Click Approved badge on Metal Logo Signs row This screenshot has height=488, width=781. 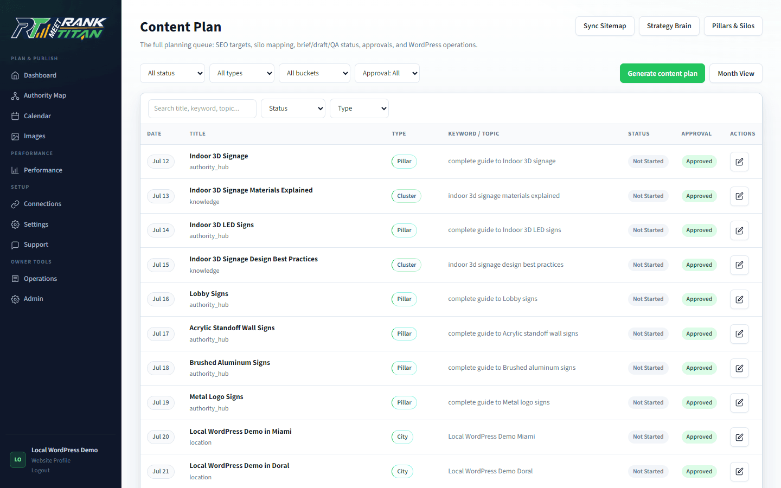pyautogui.click(x=699, y=403)
